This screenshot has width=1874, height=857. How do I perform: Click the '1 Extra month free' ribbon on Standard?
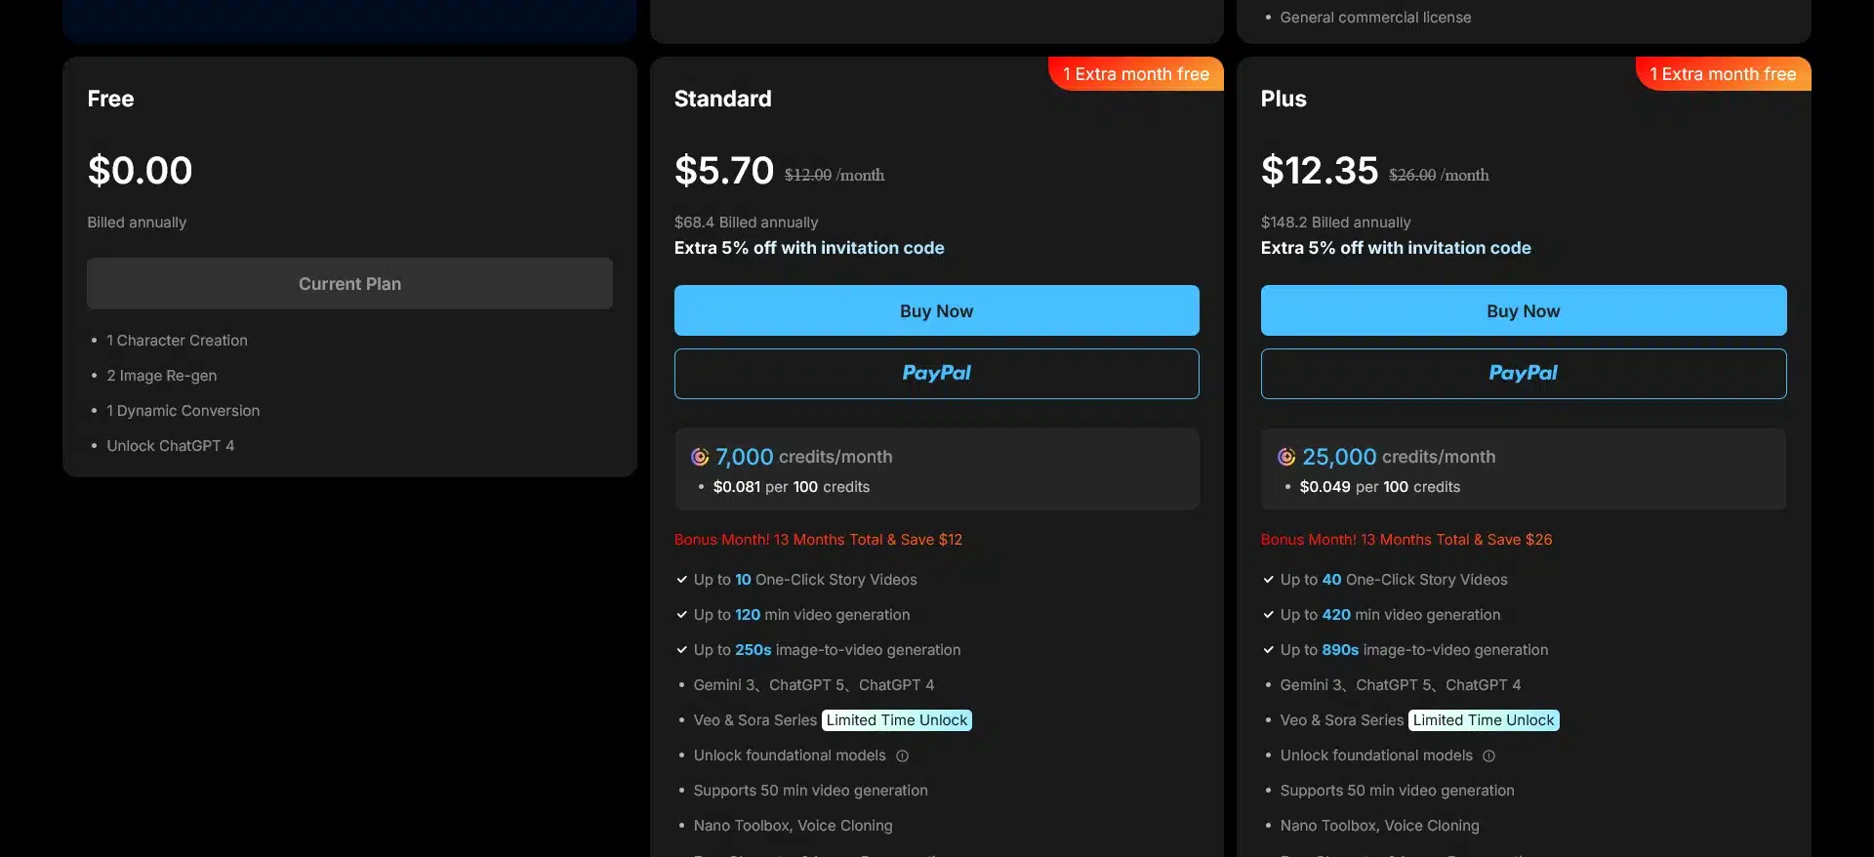pos(1135,73)
